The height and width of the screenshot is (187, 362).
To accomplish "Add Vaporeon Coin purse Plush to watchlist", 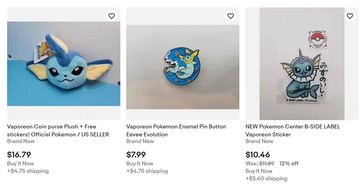I will pyautogui.click(x=112, y=16).
